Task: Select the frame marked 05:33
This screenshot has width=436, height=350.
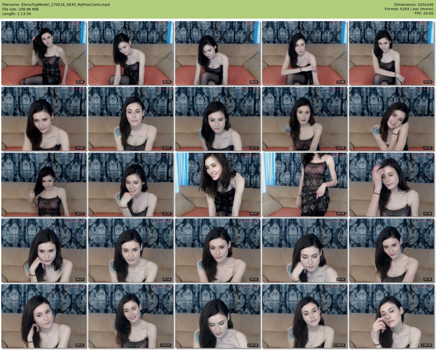Action: coord(131,53)
